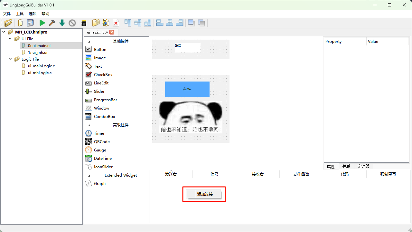Click the green download arrow icon
This screenshot has height=232, width=412.
(x=62, y=23)
